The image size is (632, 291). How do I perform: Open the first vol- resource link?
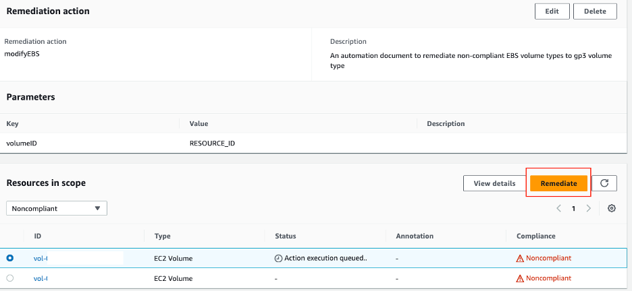[x=41, y=258]
